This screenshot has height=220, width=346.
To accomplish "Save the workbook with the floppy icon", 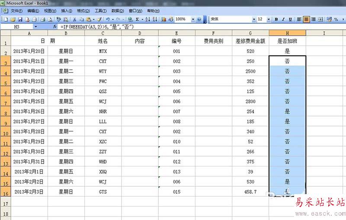I will click(x=20, y=19).
